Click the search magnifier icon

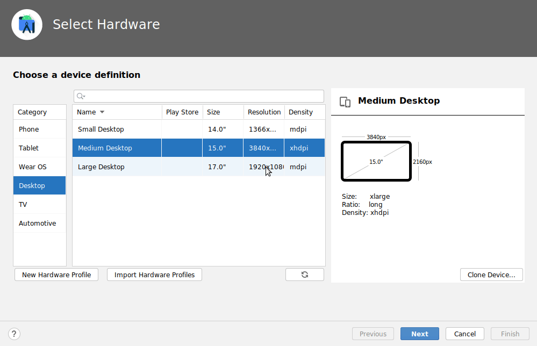80,96
